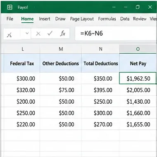Select column N header
Screen dimensions: 157x157
(x=100, y=49)
